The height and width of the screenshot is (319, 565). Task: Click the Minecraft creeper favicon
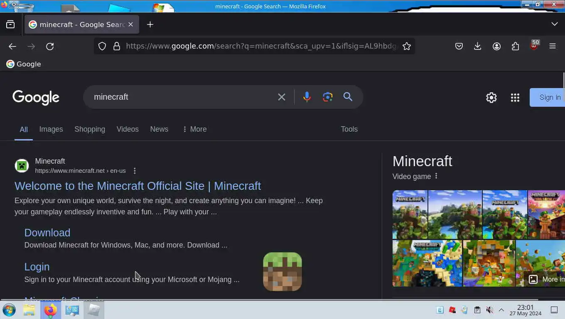(x=22, y=166)
